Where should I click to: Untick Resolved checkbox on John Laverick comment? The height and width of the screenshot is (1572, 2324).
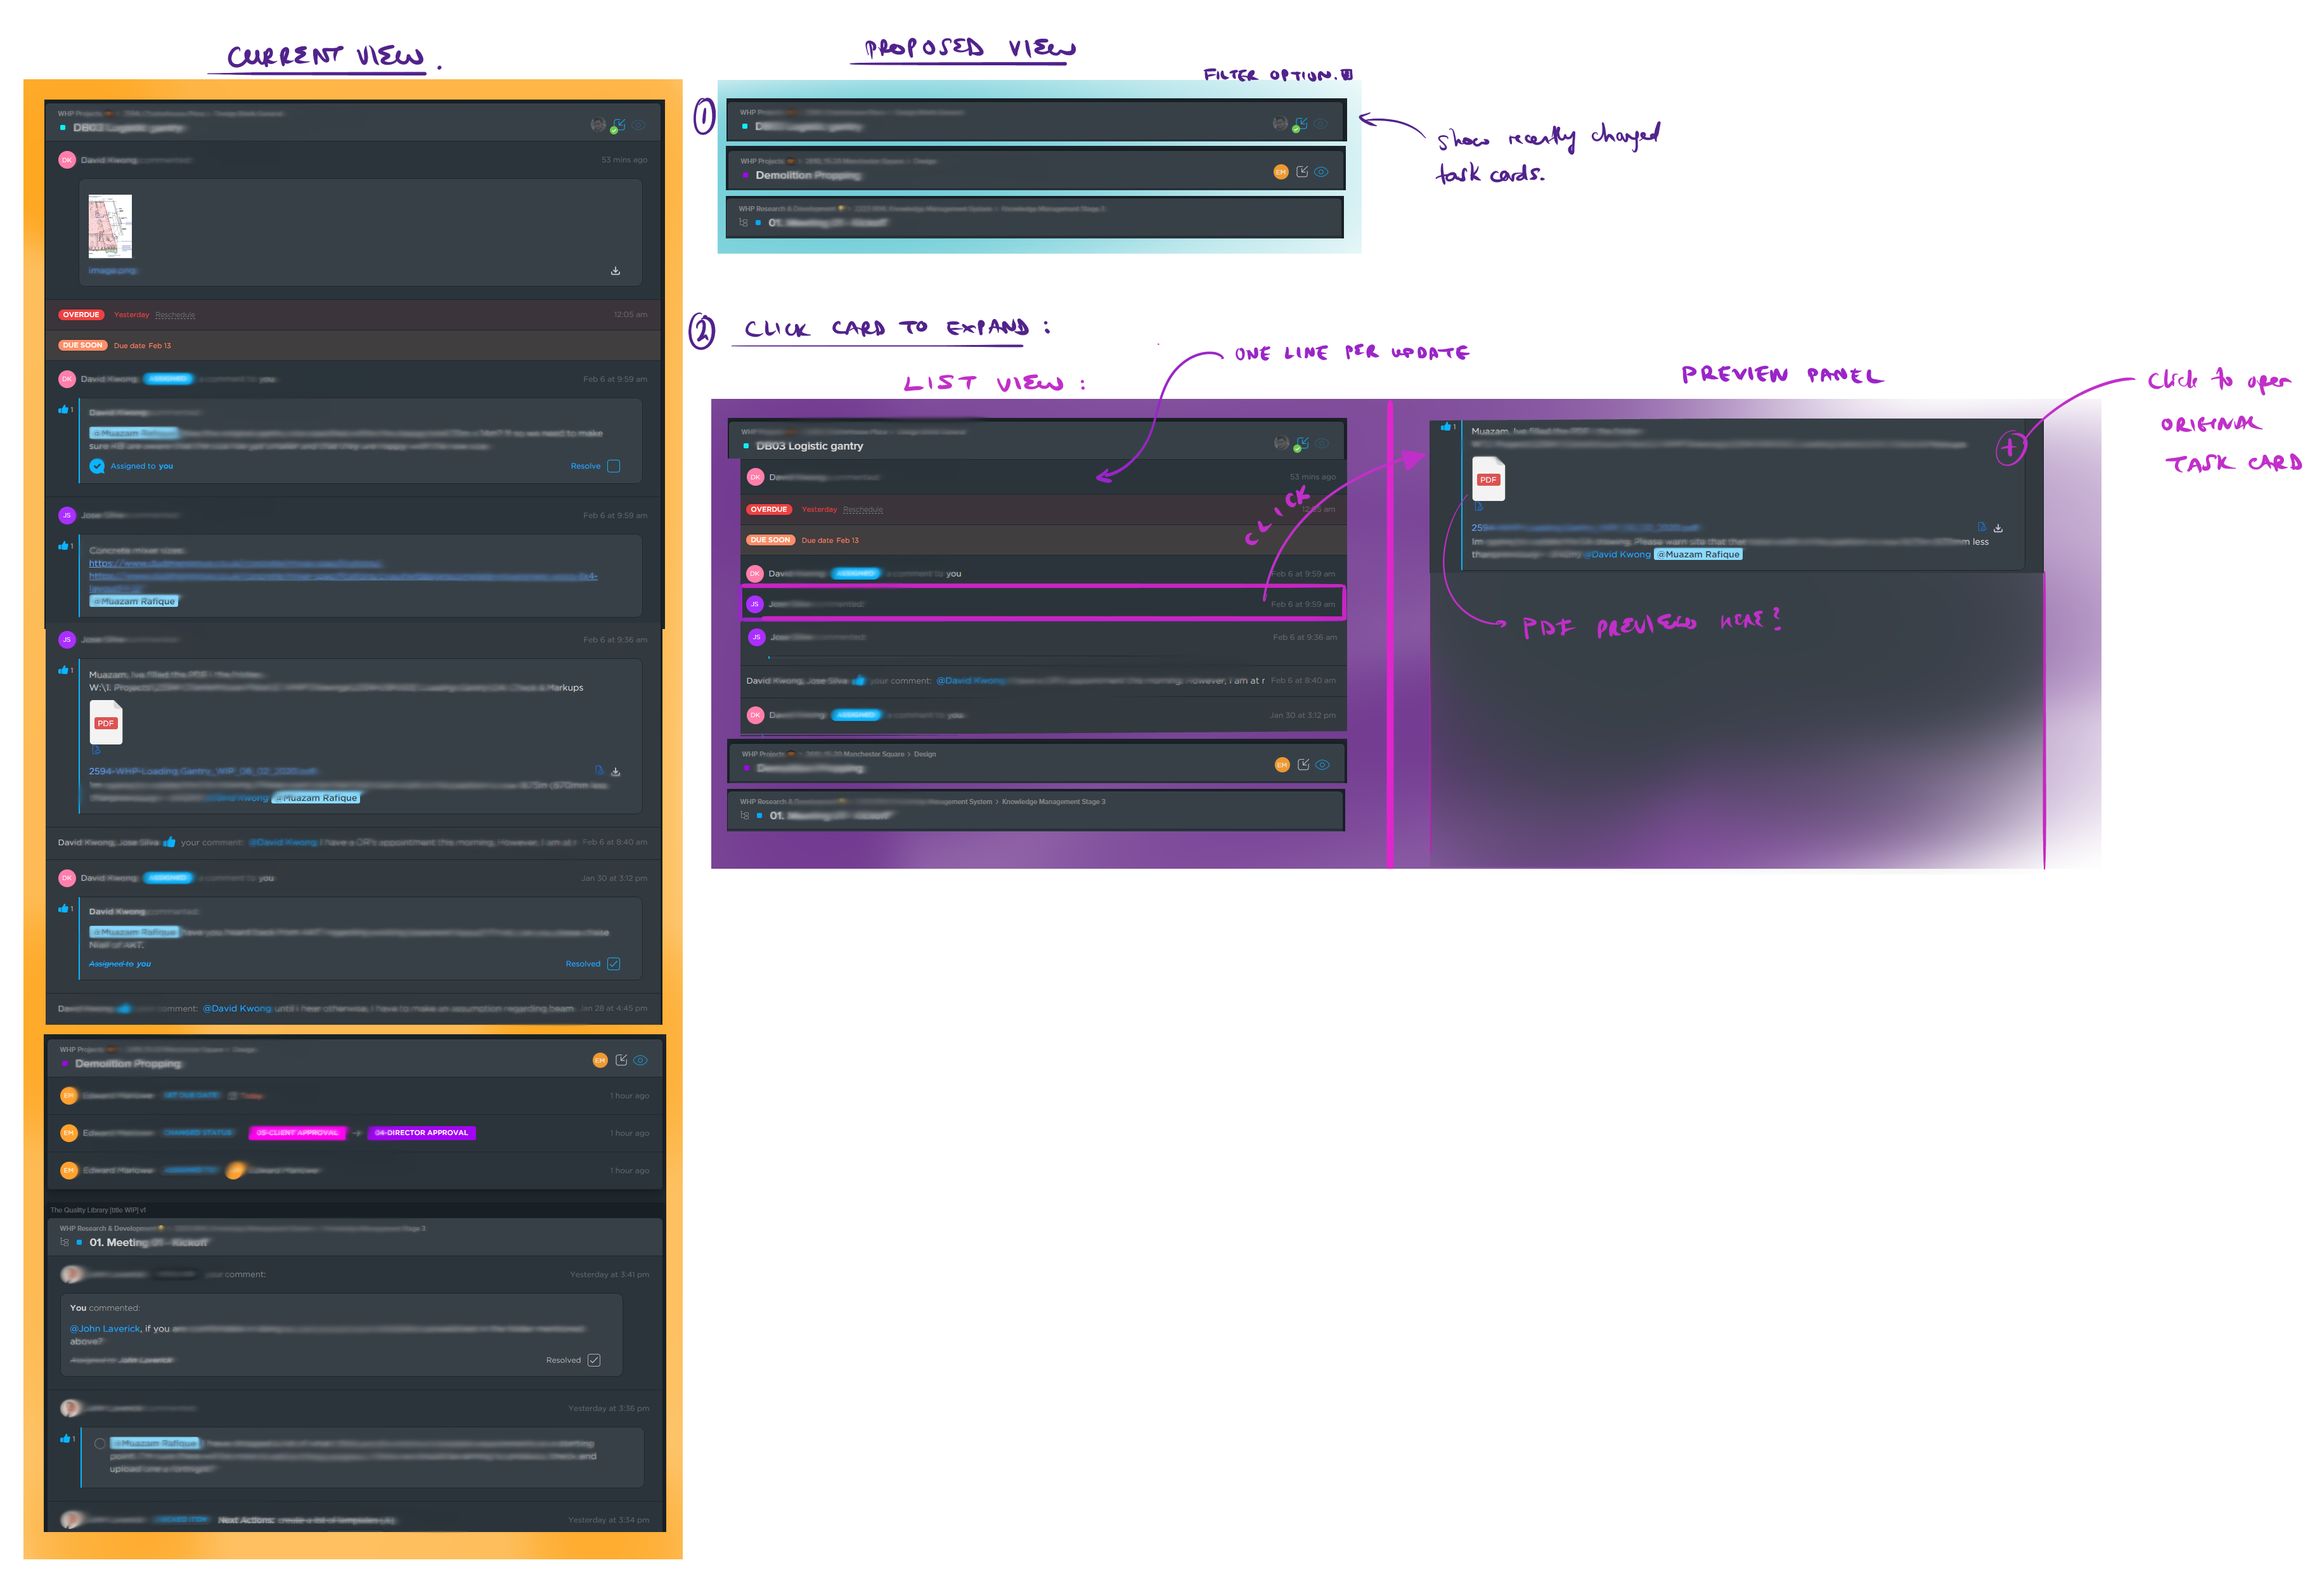pos(594,1360)
